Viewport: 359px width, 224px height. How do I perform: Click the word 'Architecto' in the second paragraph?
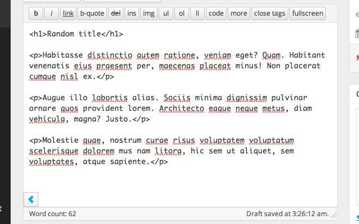(x=182, y=108)
